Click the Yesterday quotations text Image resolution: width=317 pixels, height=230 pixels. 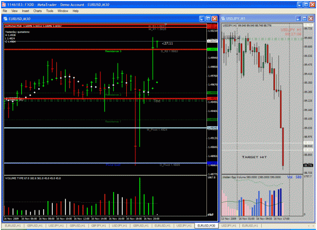(x=17, y=32)
